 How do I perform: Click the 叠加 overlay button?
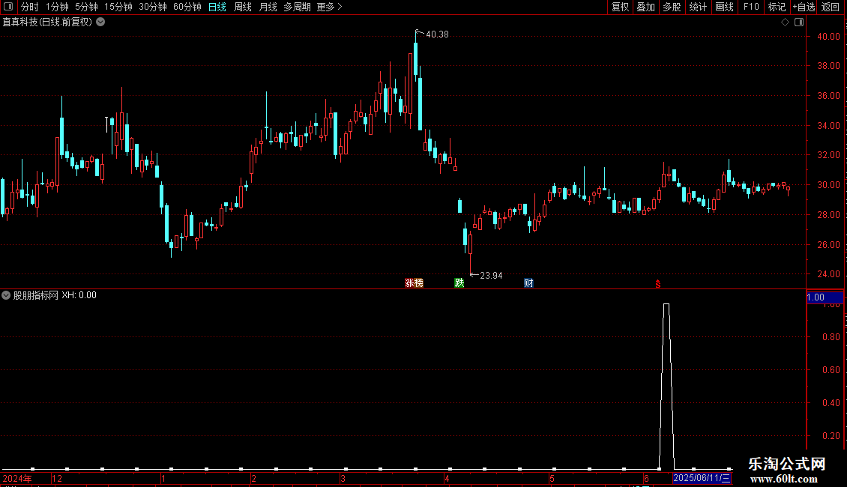[645, 7]
